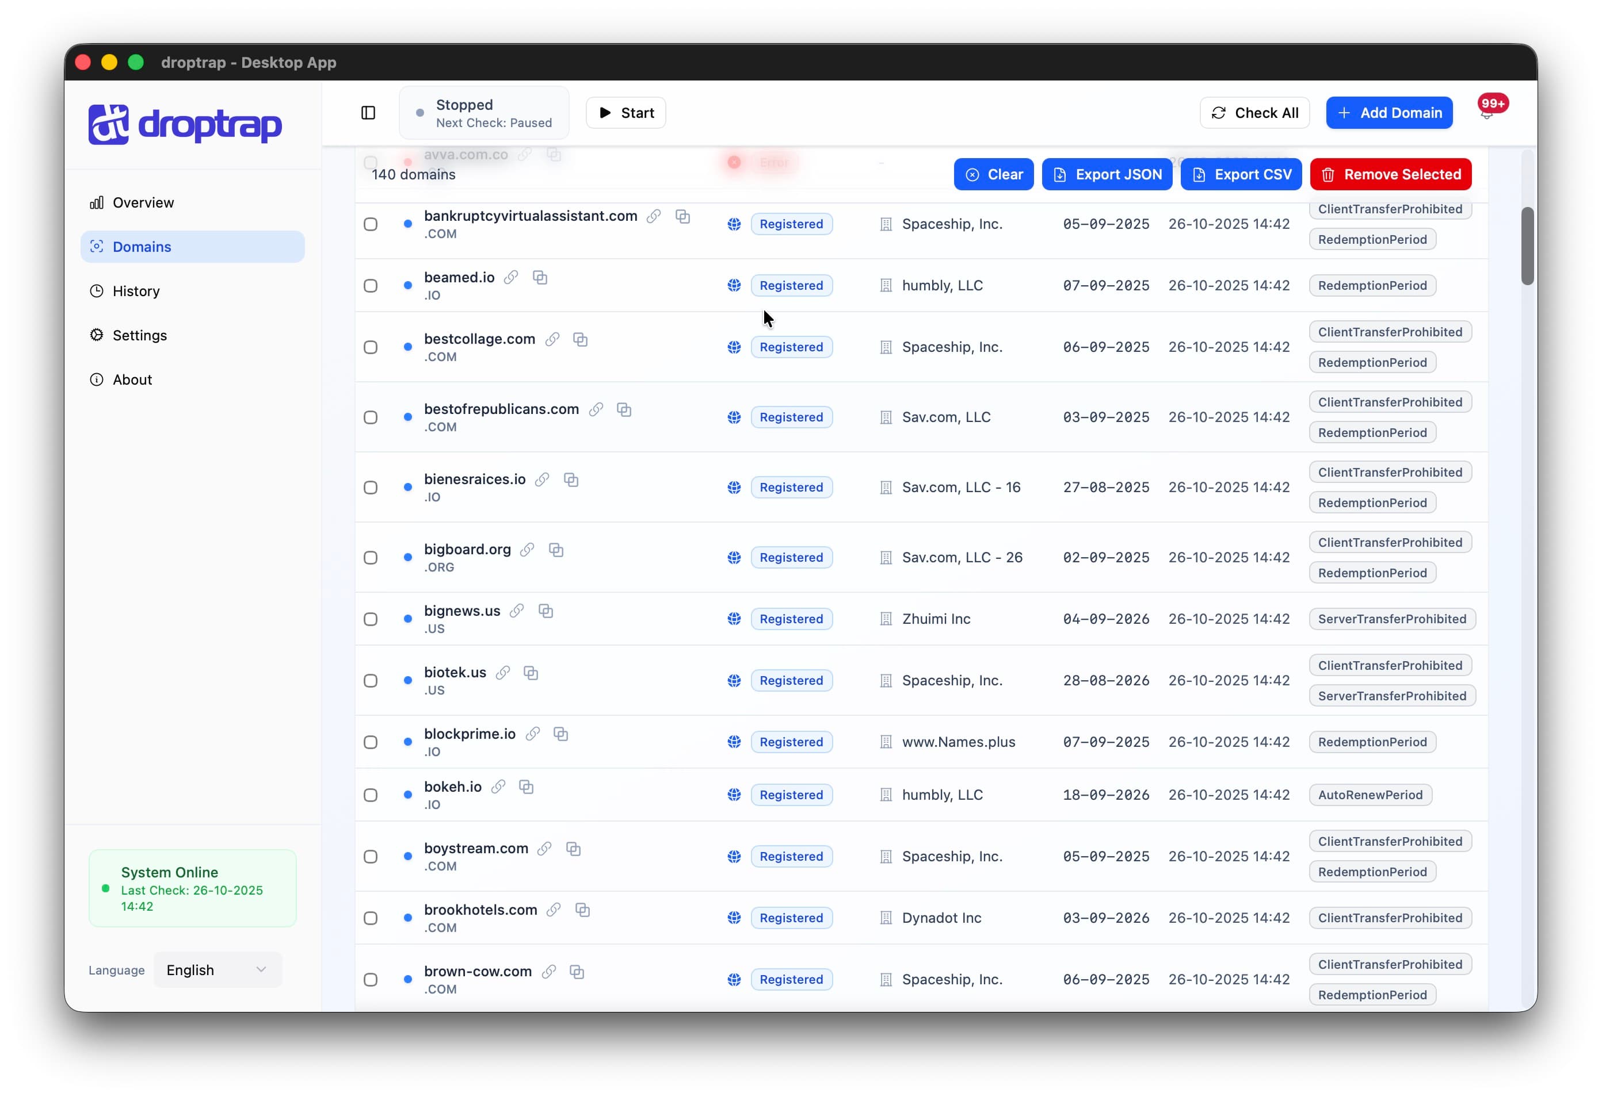
Task: Toggle the sidebar panel icon
Action: pyautogui.click(x=368, y=112)
